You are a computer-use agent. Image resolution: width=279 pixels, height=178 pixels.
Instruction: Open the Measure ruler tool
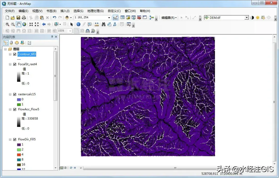pos(97,24)
